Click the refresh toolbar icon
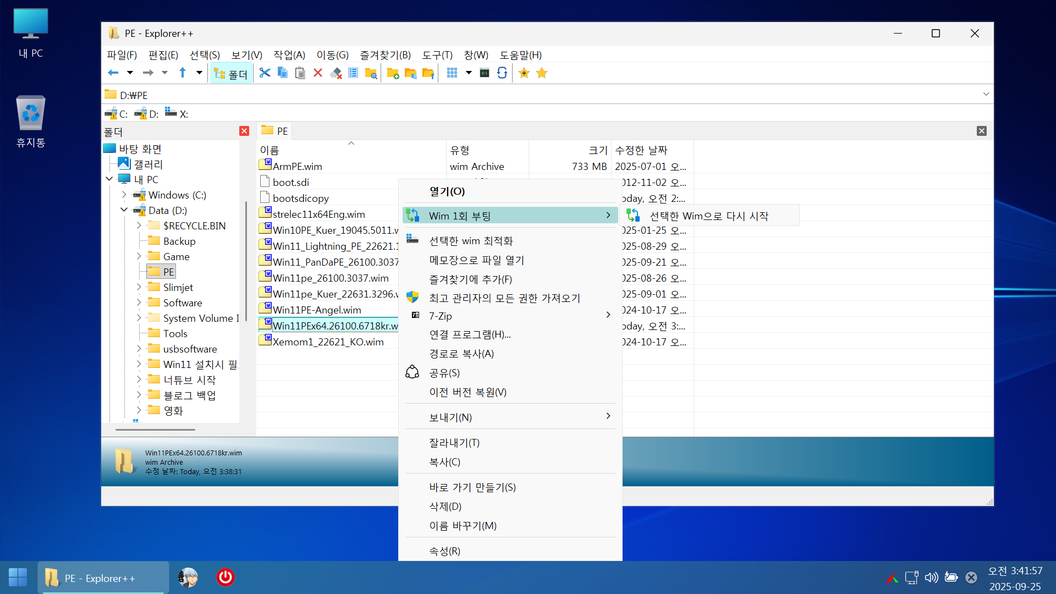 (x=502, y=73)
